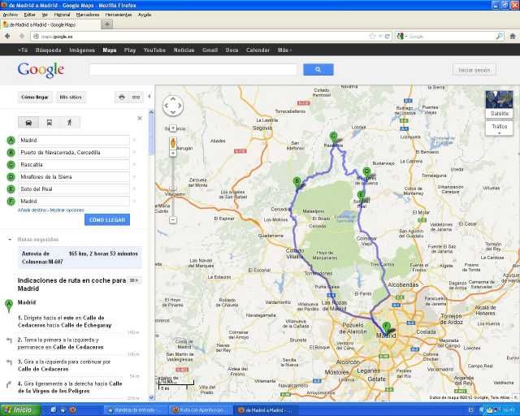Click the share link icon
Screen dimensions: 520x416
(136, 97)
